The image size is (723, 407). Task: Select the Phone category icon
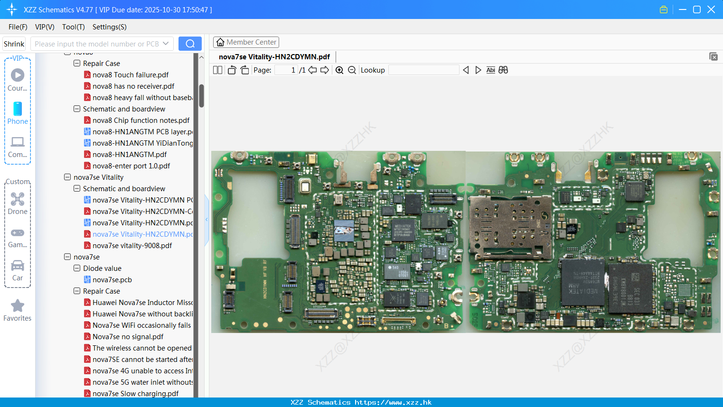coord(18,113)
